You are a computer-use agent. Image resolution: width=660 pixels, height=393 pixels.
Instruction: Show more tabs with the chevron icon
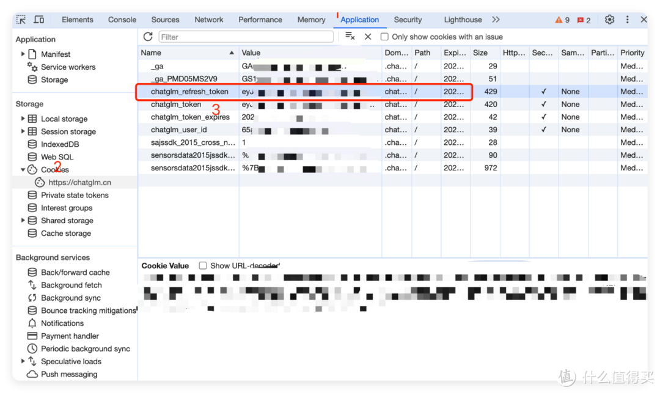click(x=496, y=20)
